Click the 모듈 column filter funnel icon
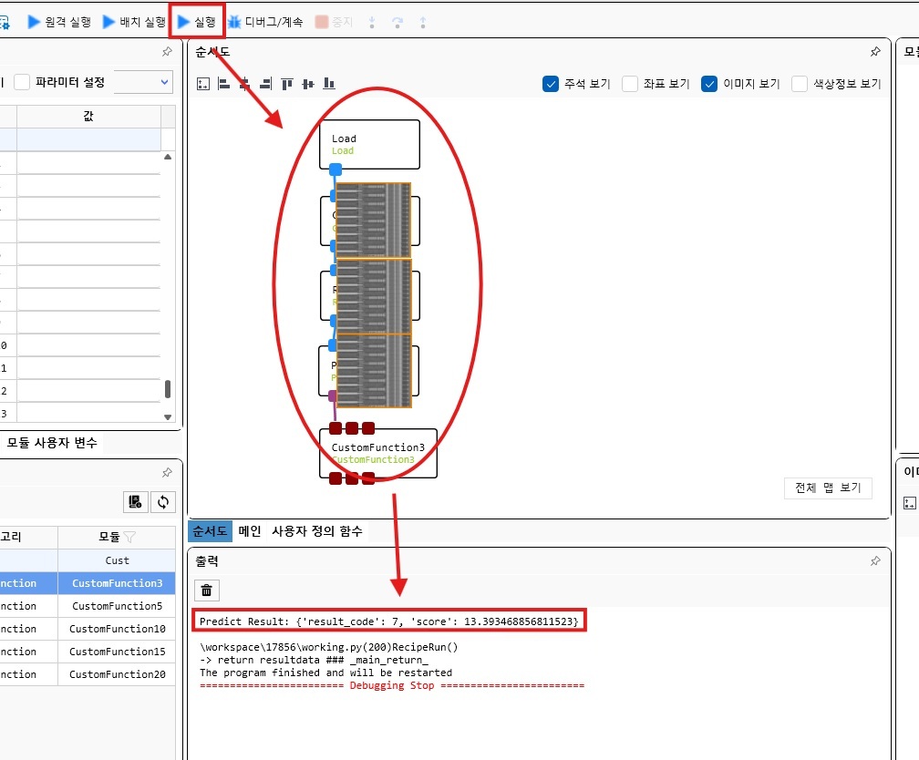The image size is (919, 760). click(129, 537)
